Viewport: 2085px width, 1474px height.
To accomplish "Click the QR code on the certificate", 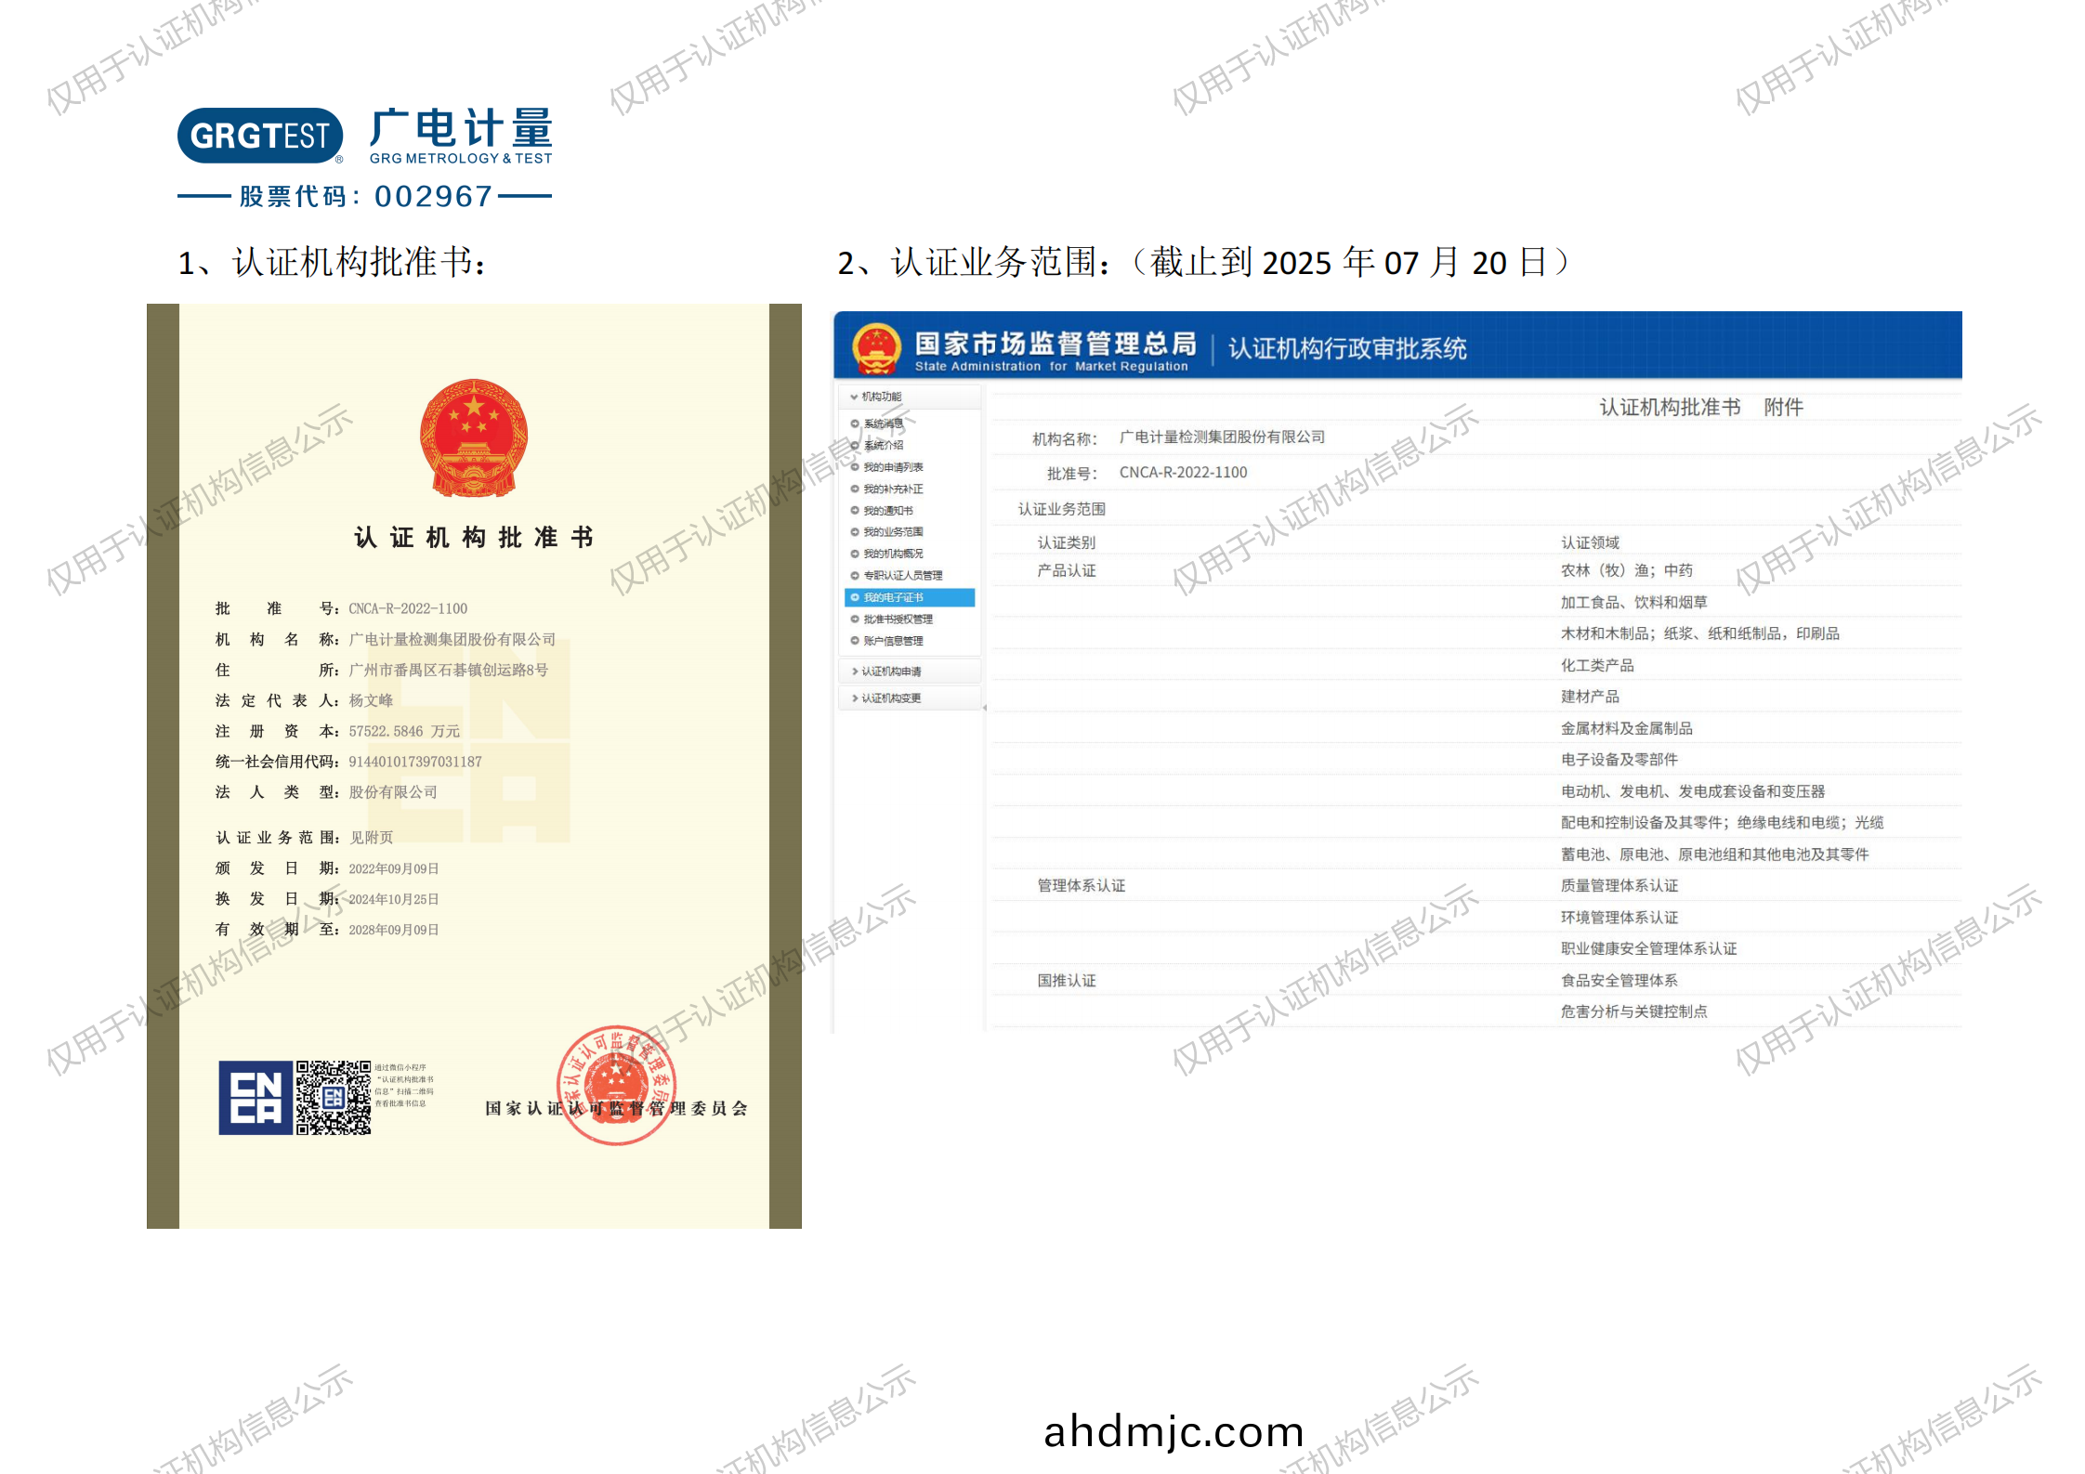I will (x=333, y=1098).
